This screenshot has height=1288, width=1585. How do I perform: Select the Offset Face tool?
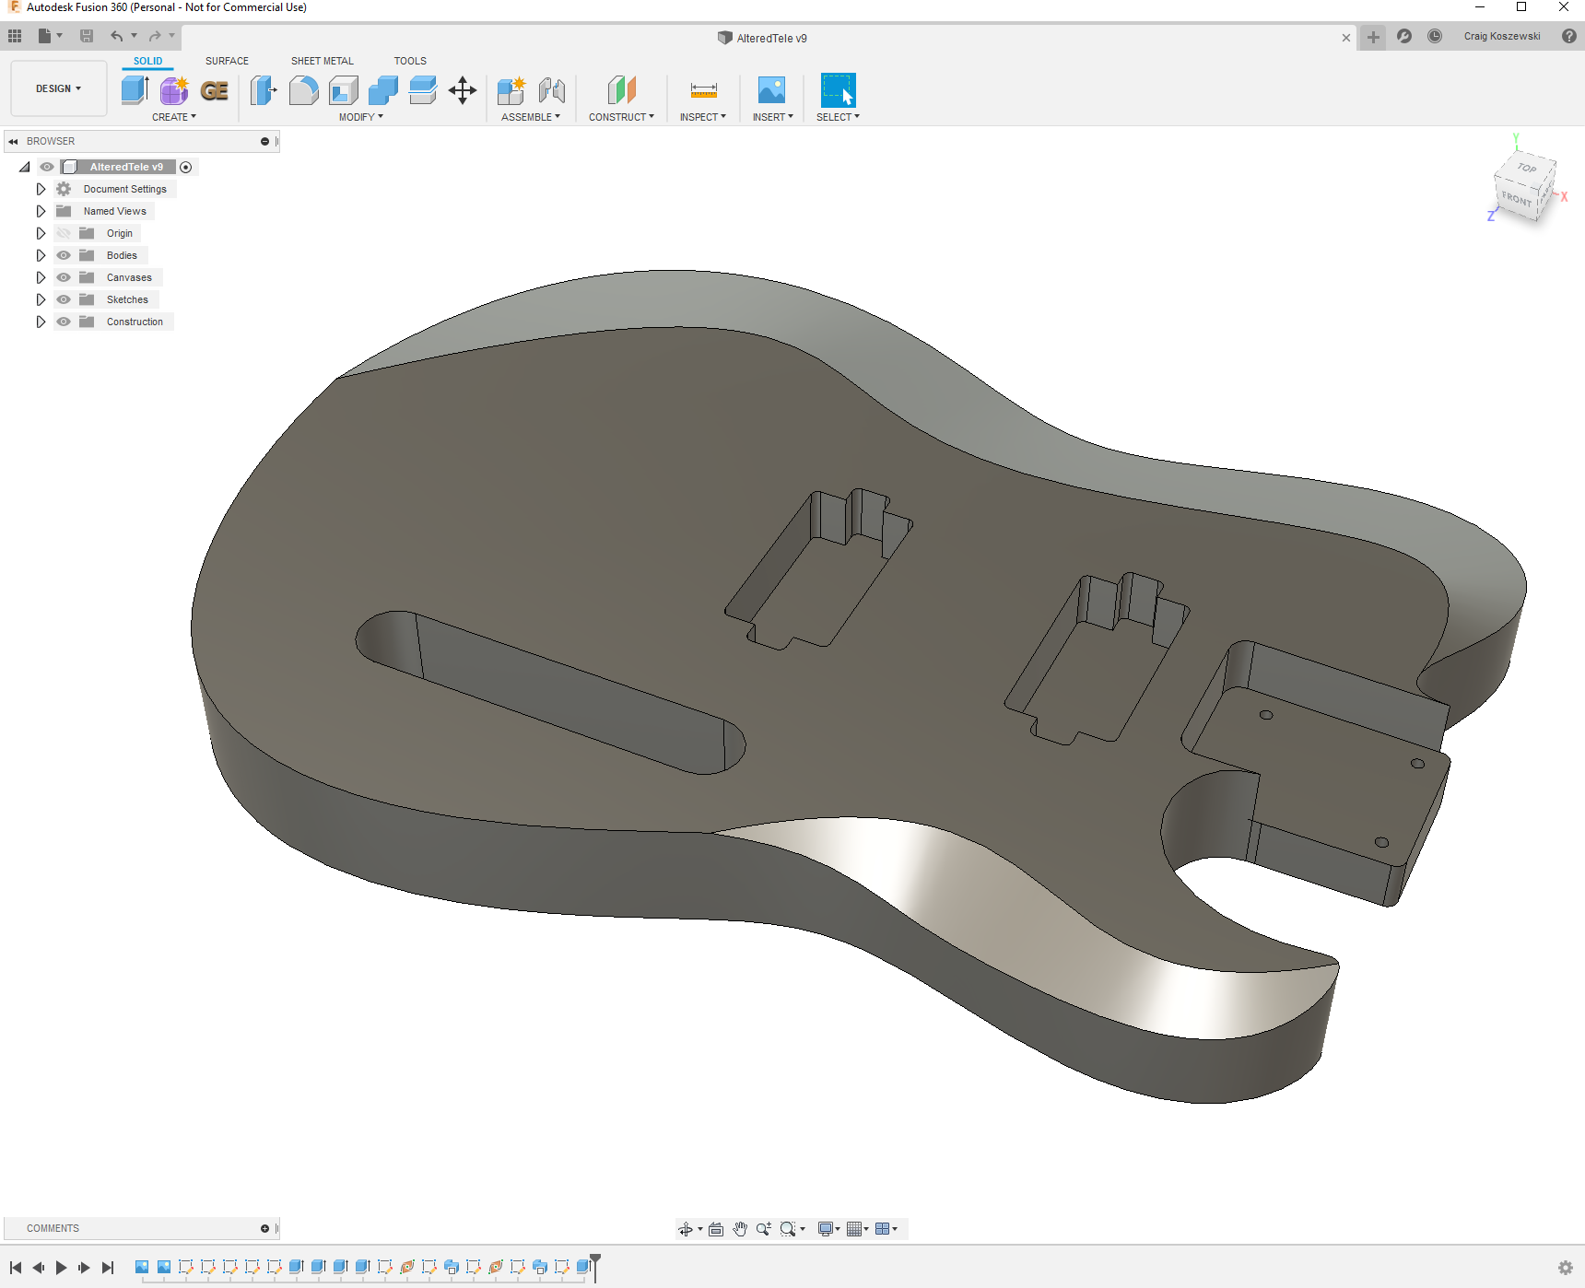[423, 90]
